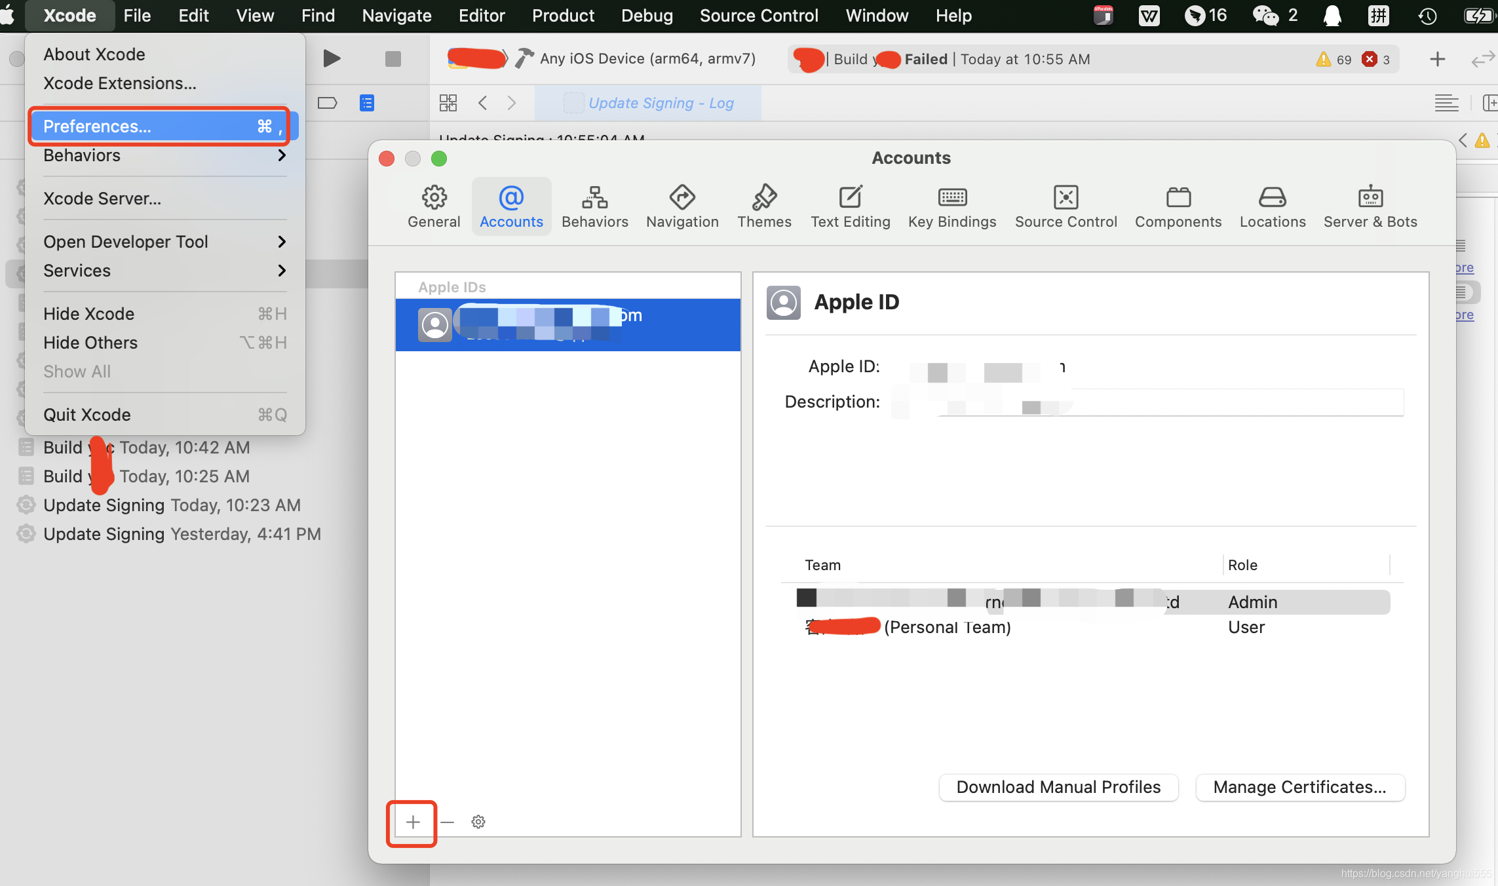This screenshot has height=886, width=1498.
Task: Click the Manage Certificates button
Action: (x=1299, y=787)
